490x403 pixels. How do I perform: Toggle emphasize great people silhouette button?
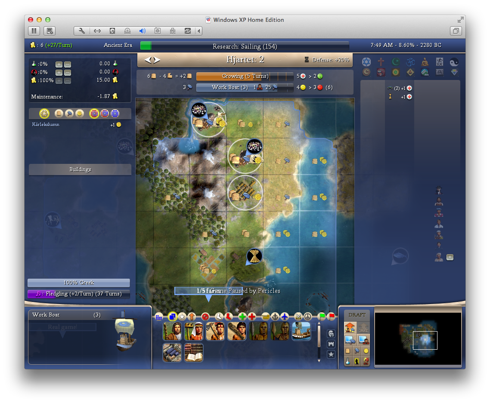point(357,361)
